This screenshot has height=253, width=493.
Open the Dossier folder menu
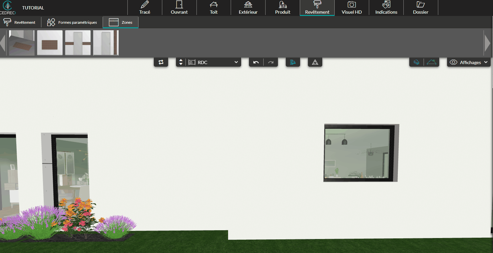tap(421, 8)
